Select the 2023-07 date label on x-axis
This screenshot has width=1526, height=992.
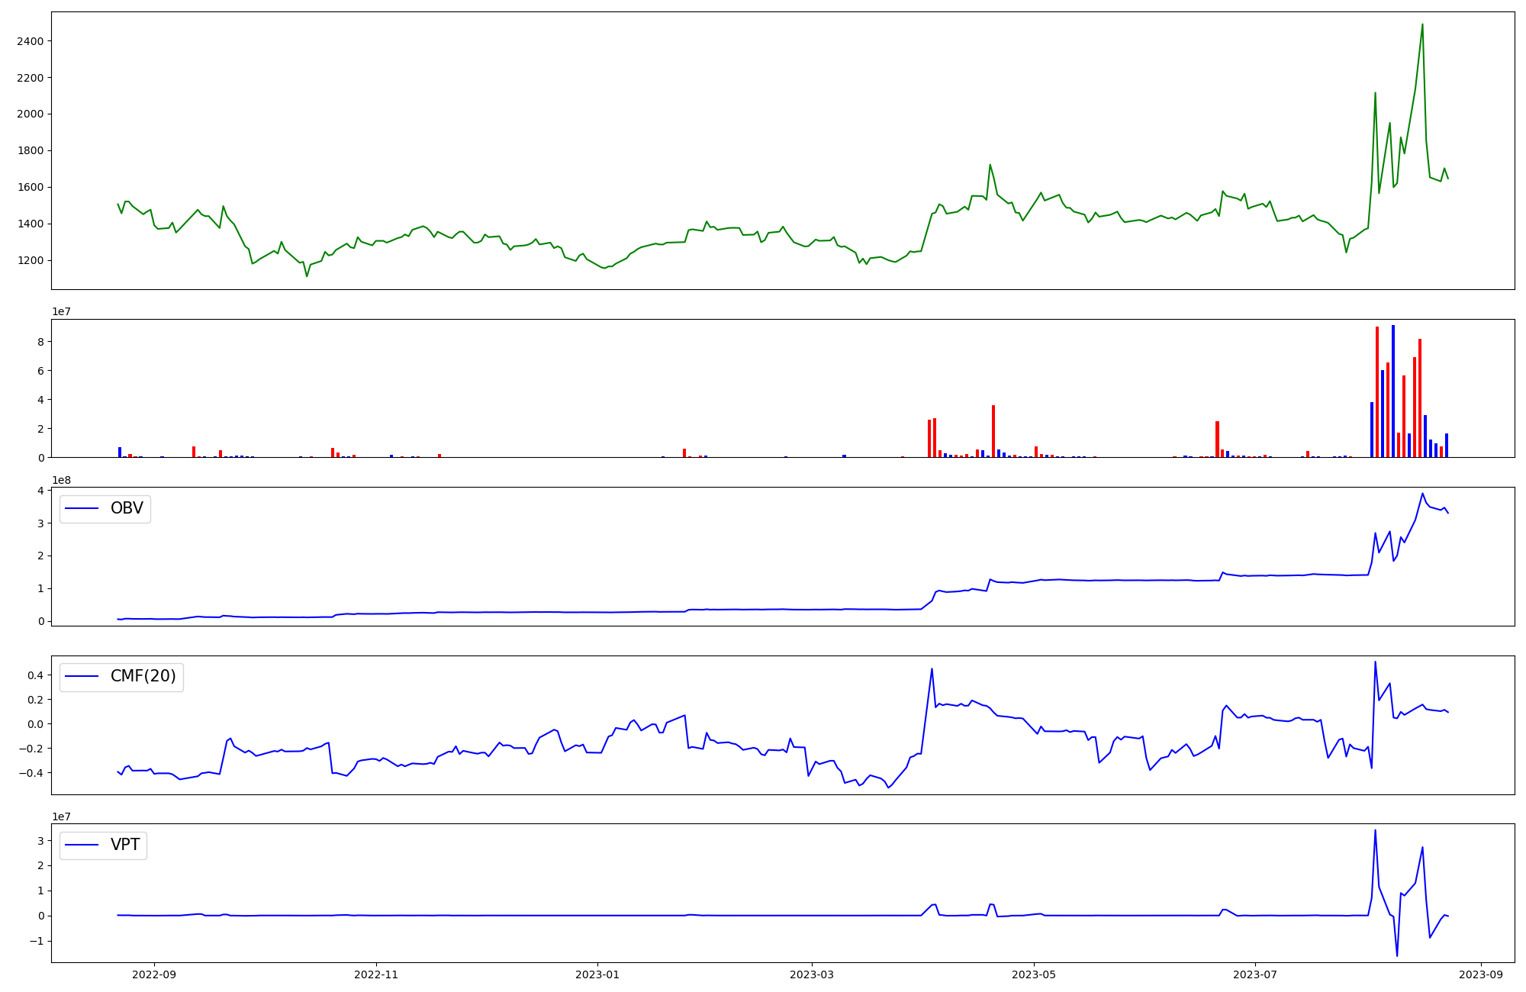(1254, 974)
